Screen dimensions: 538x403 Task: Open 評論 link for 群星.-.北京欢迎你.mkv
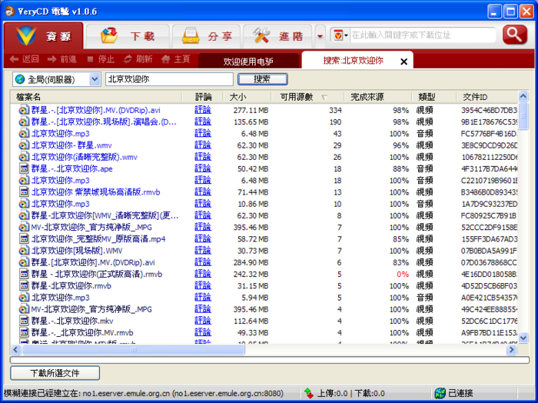(x=203, y=321)
